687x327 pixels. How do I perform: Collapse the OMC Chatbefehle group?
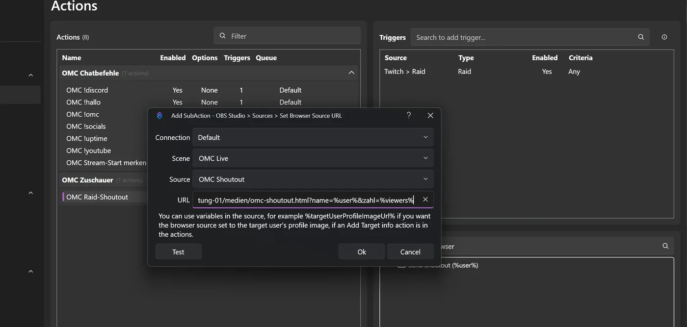tap(351, 73)
